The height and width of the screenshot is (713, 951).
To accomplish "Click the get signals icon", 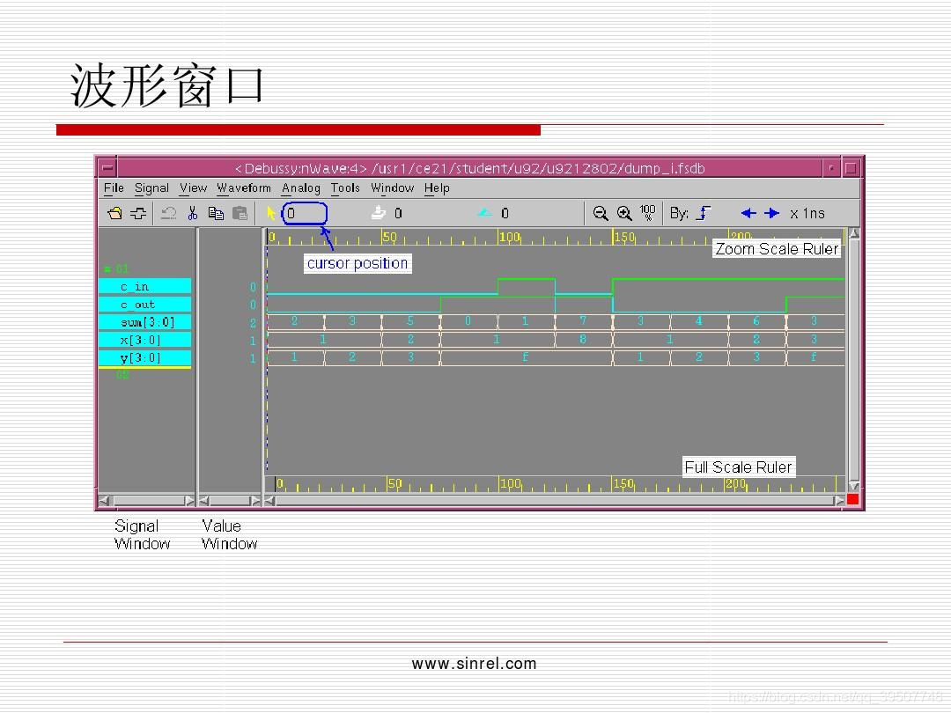I will (138, 213).
